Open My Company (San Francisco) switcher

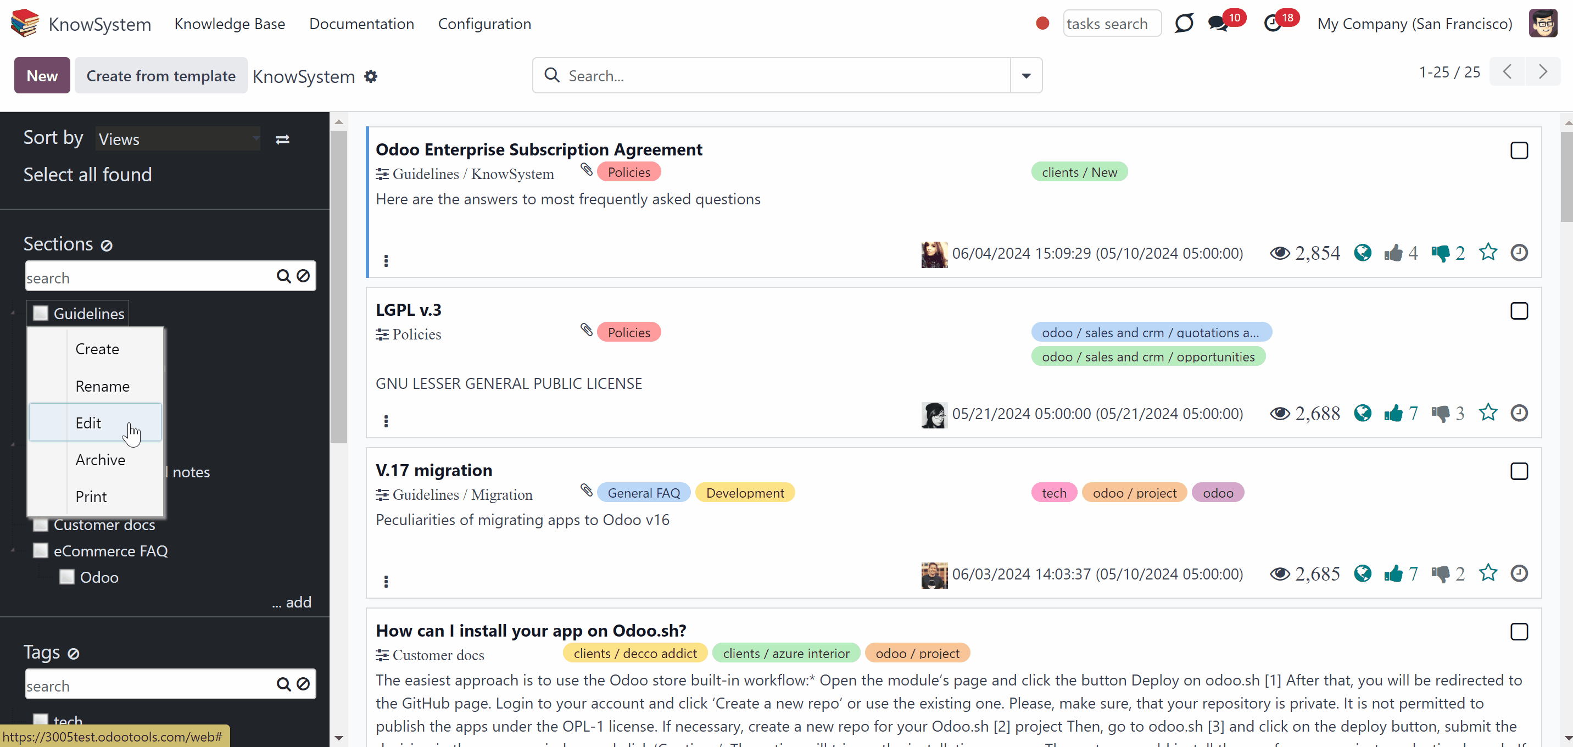coord(1414,24)
